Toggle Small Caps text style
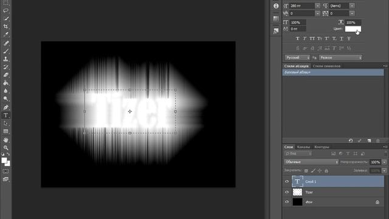Viewport: 389px width, 219px height. point(320,38)
